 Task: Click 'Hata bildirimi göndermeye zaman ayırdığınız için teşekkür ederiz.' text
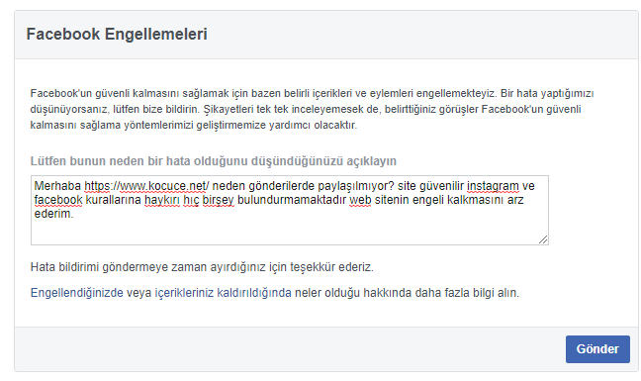point(202,267)
